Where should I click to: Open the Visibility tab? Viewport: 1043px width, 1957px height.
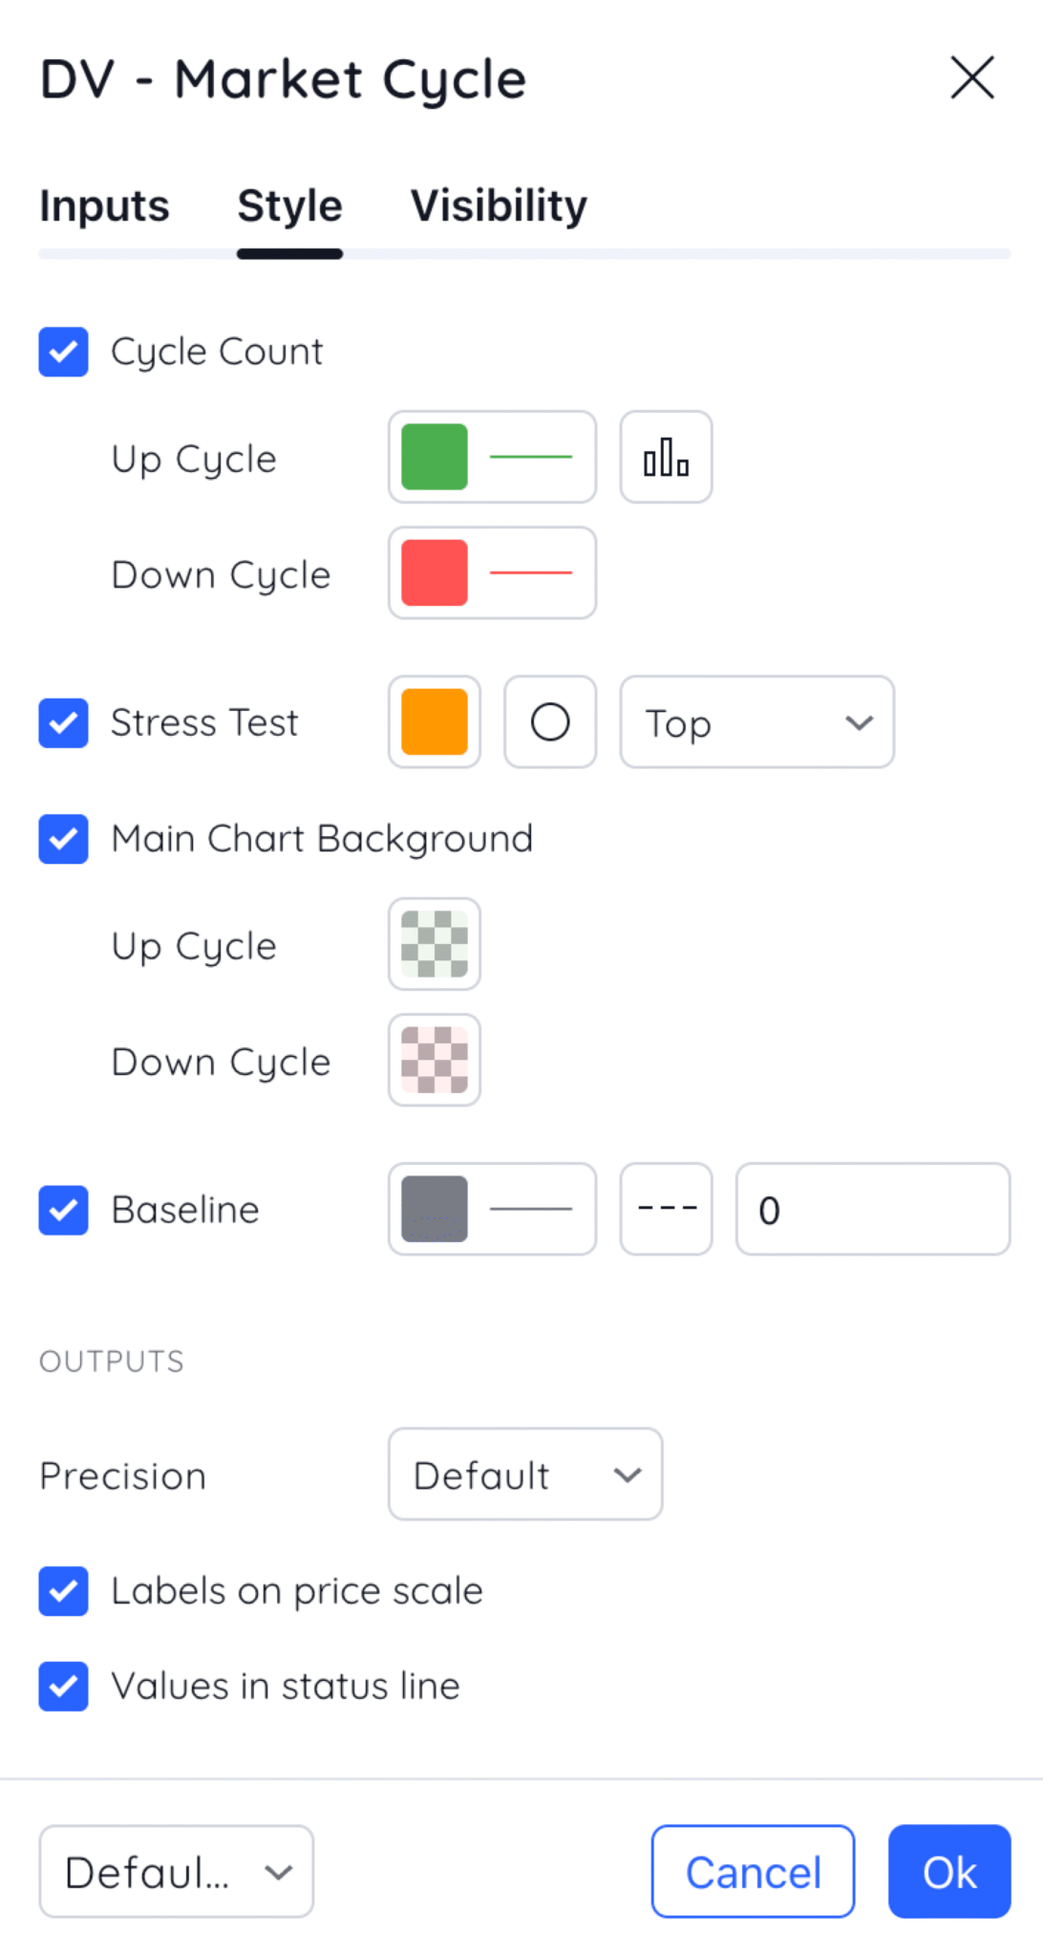pos(499,205)
